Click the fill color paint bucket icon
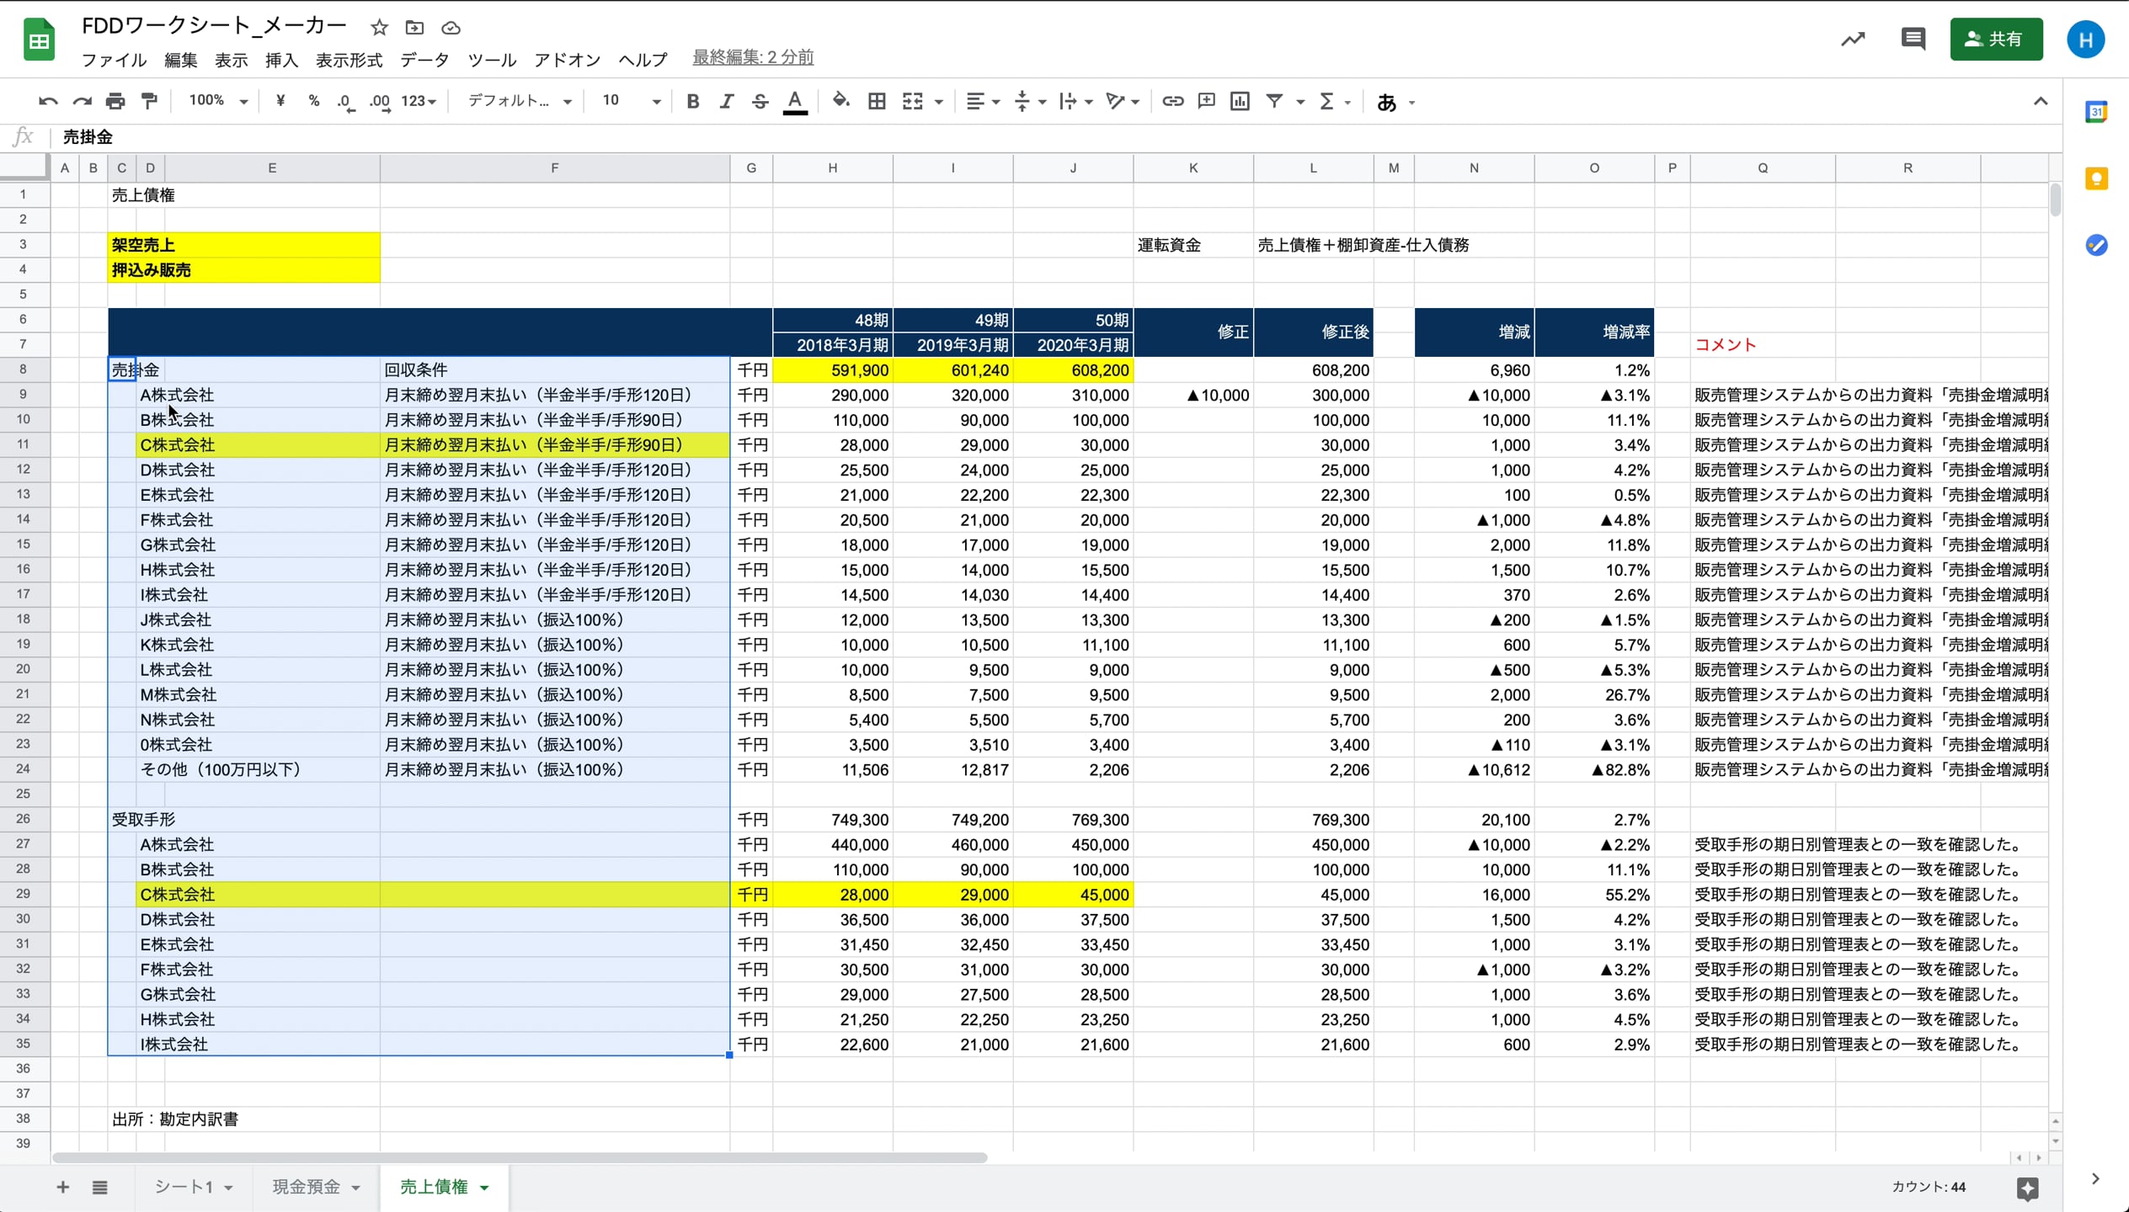 pyautogui.click(x=840, y=101)
